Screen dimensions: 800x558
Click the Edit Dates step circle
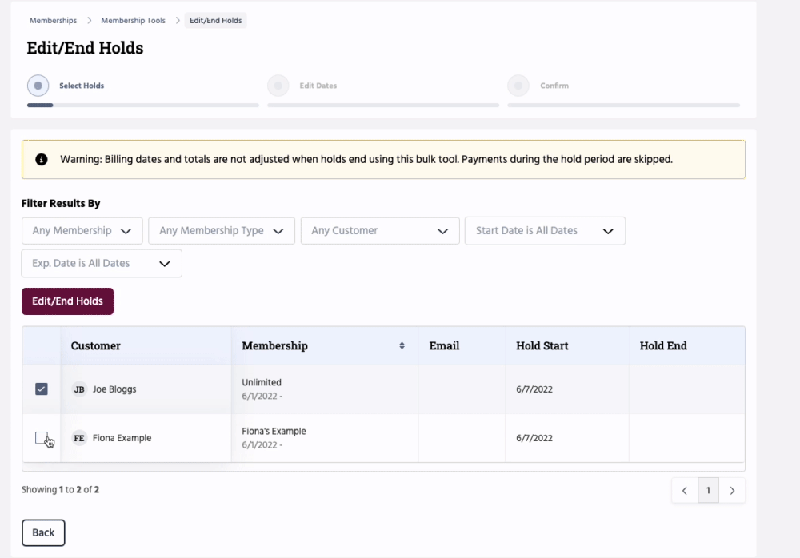278,86
